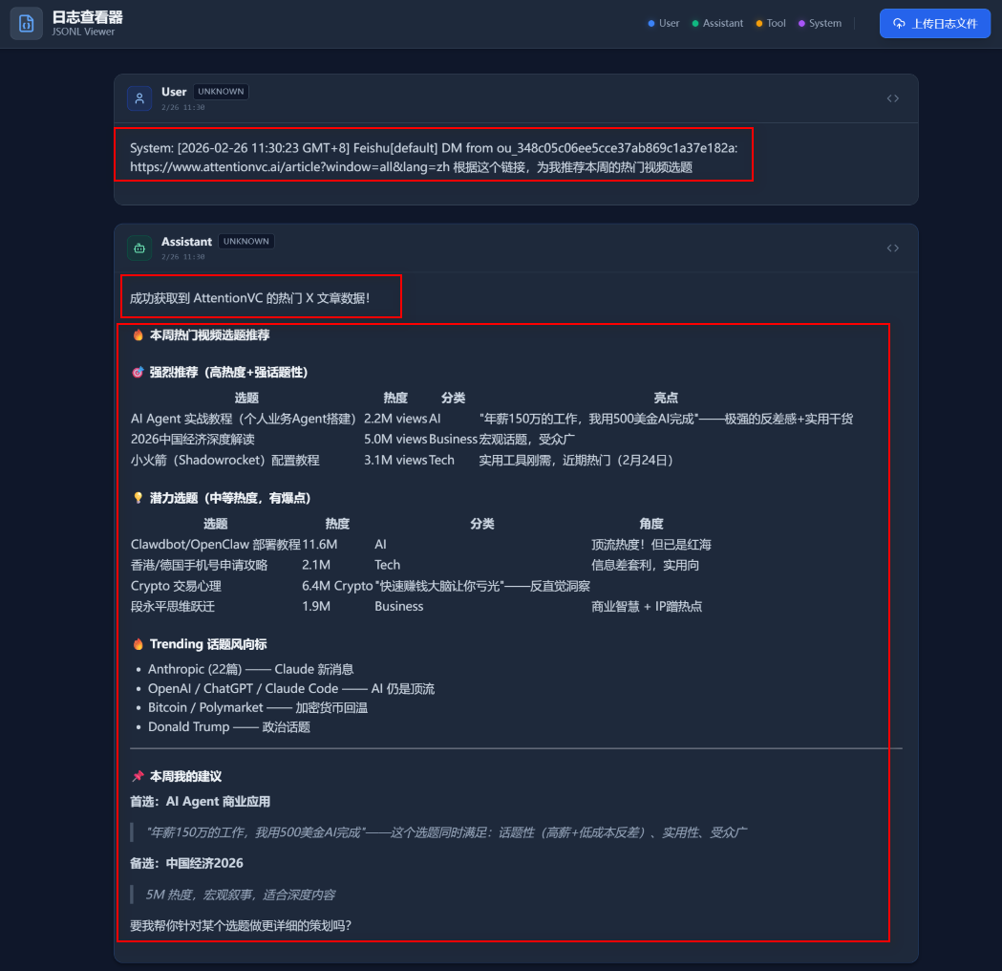Click the Tool legend item
1002x971 pixels.
771,23
